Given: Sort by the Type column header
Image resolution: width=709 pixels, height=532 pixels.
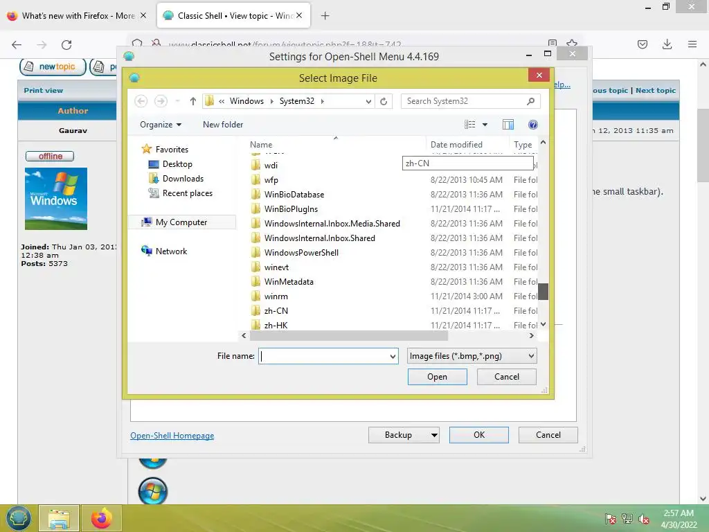Looking at the screenshot, I should pyautogui.click(x=523, y=145).
